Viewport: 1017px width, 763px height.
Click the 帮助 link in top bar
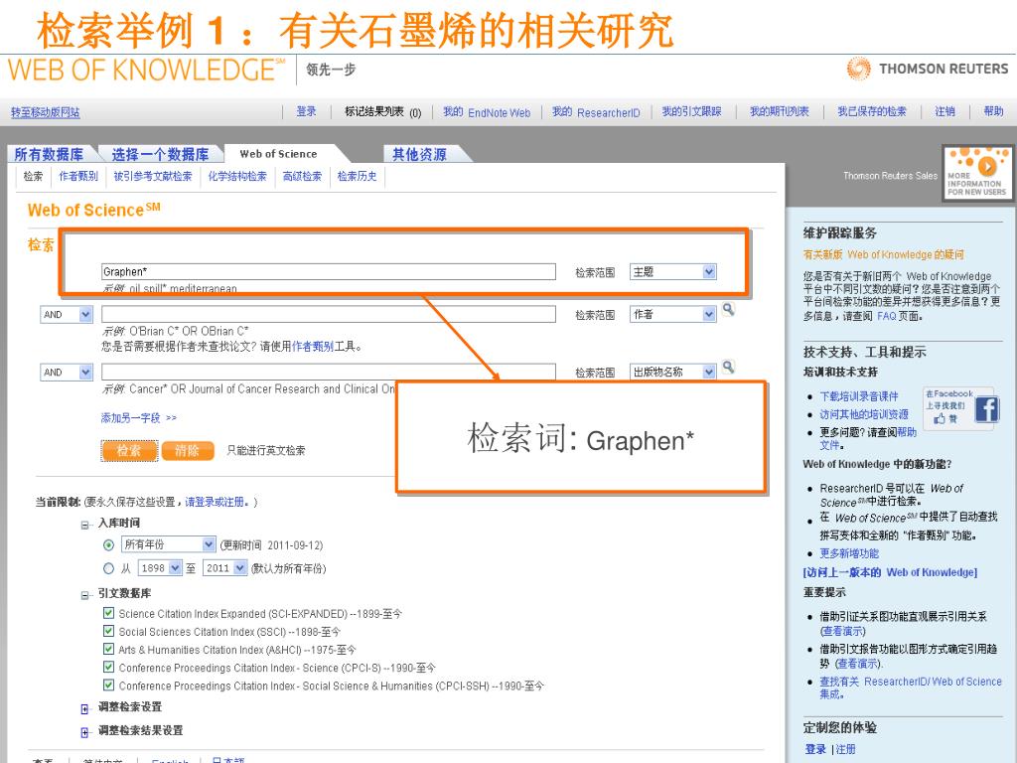993,111
